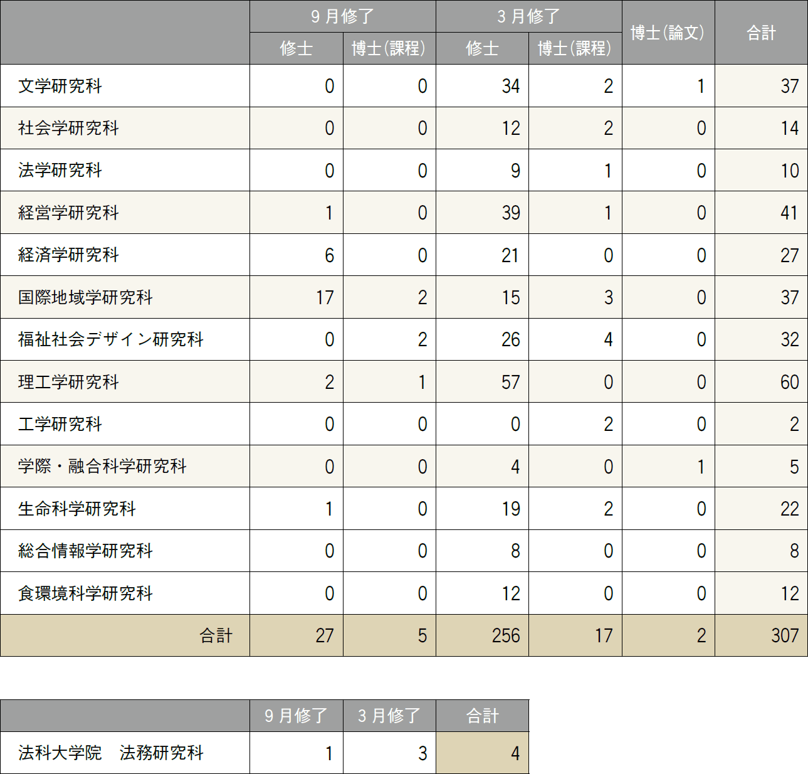
Task: Click the 生命科学研究科 total value 22
Action: click(790, 509)
